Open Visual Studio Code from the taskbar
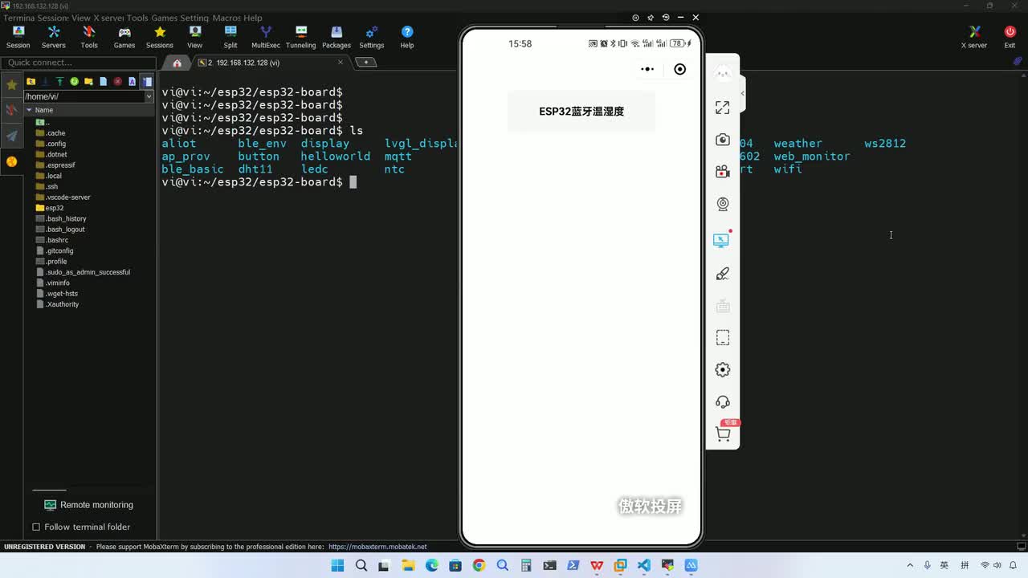 [x=644, y=565]
